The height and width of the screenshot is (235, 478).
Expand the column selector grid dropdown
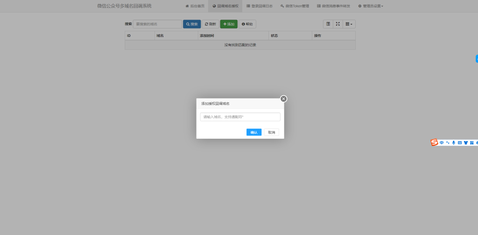[349, 24]
